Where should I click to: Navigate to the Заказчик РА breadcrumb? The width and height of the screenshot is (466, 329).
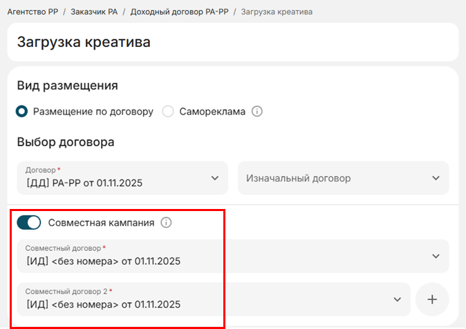95,12
